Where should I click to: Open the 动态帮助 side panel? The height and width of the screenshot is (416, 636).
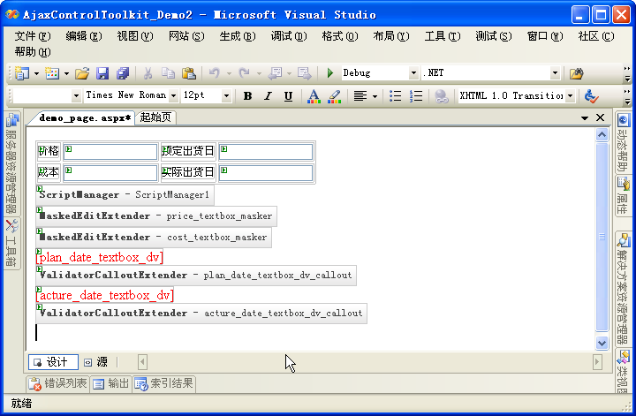point(623,142)
